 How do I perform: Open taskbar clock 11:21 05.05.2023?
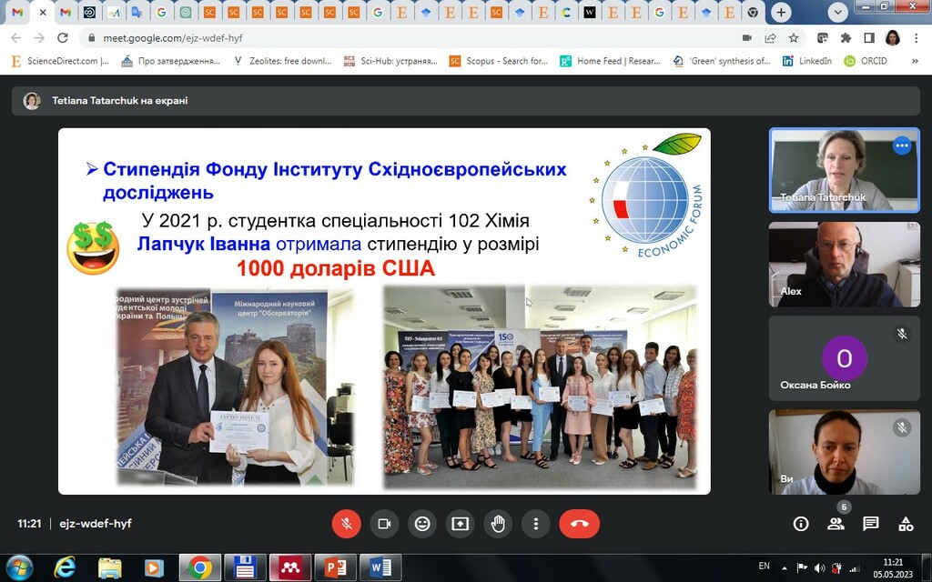tap(893, 568)
